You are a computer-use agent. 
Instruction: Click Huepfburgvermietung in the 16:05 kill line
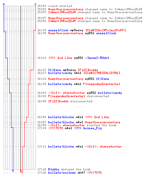pos(66,33)
